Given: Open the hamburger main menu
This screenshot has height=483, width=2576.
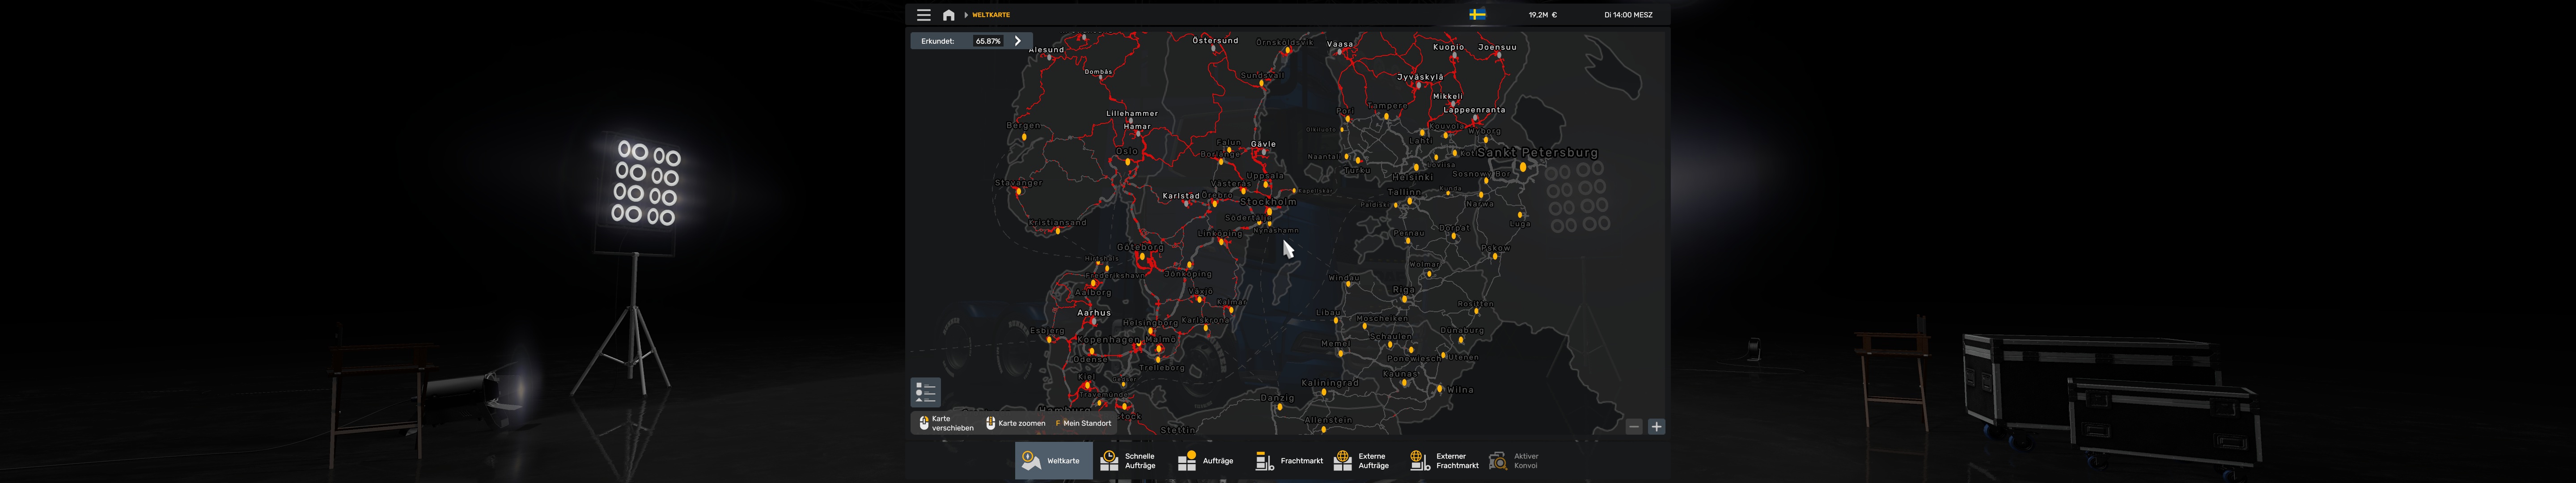Looking at the screenshot, I should pyautogui.click(x=923, y=15).
